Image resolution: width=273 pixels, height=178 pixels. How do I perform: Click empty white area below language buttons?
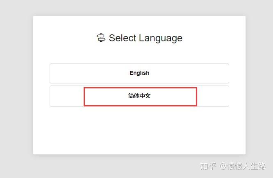tap(139, 131)
